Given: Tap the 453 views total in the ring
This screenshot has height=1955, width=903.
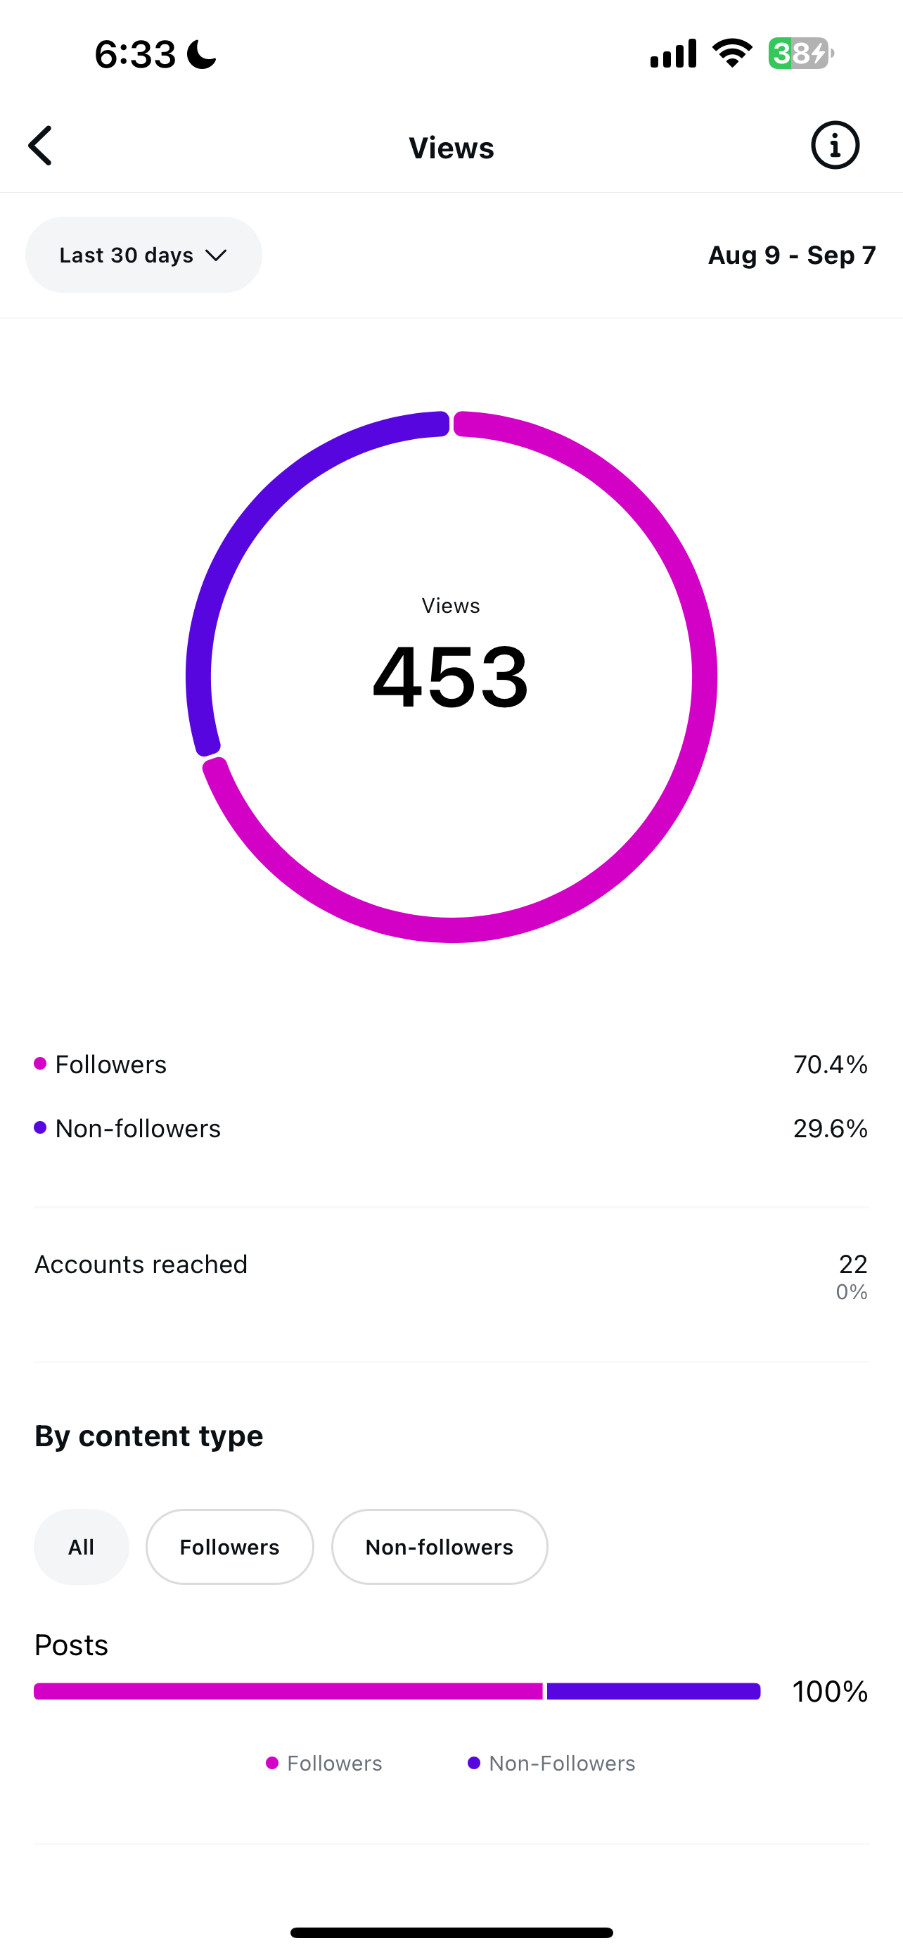Looking at the screenshot, I should [451, 677].
